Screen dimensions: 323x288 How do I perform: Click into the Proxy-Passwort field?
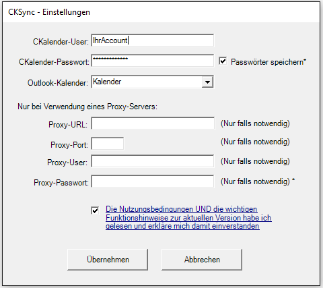(x=153, y=181)
